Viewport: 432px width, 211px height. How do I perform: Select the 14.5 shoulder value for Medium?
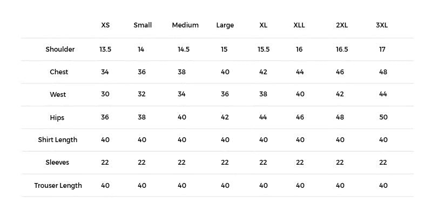pyautogui.click(x=184, y=49)
